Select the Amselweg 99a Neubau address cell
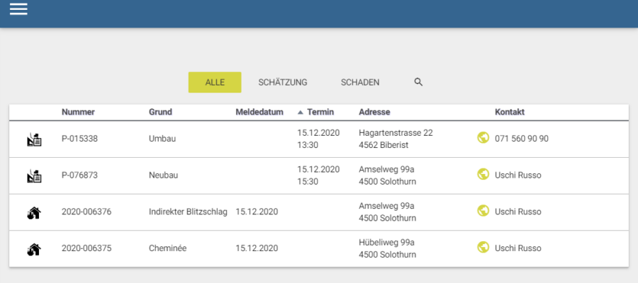The height and width of the screenshot is (283, 638). [x=387, y=175]
